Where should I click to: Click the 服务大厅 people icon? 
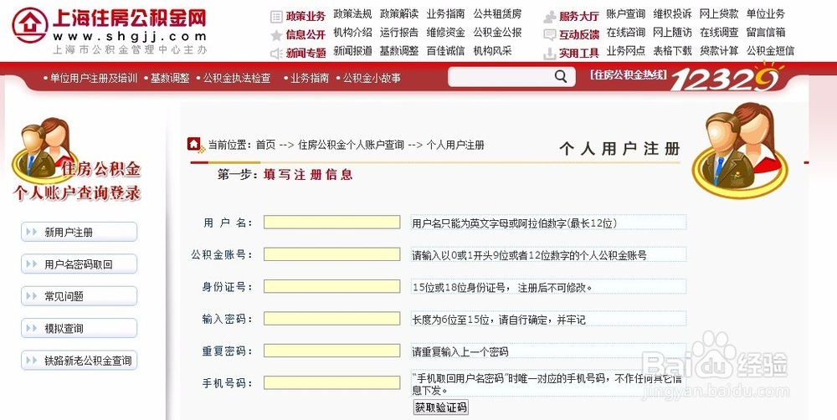click(x=550, y=17)
